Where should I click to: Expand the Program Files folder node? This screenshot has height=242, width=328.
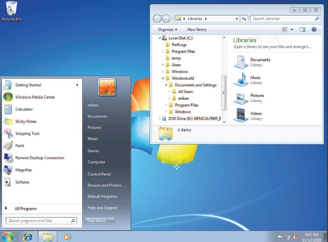(x=163, y=52)
